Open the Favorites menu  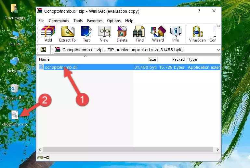click(x=95, y=21)
